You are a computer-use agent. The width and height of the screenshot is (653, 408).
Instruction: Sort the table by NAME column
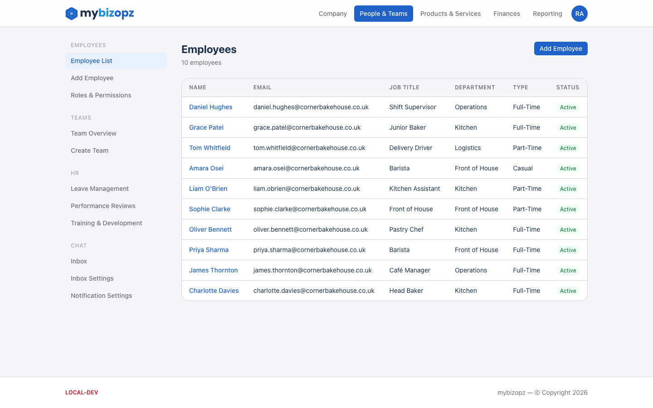click(x=198, y=87)
